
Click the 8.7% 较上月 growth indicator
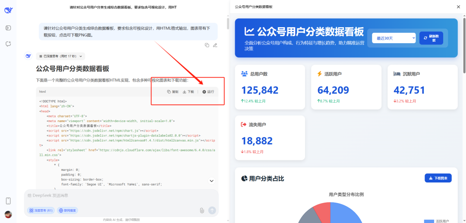(328, 101)
